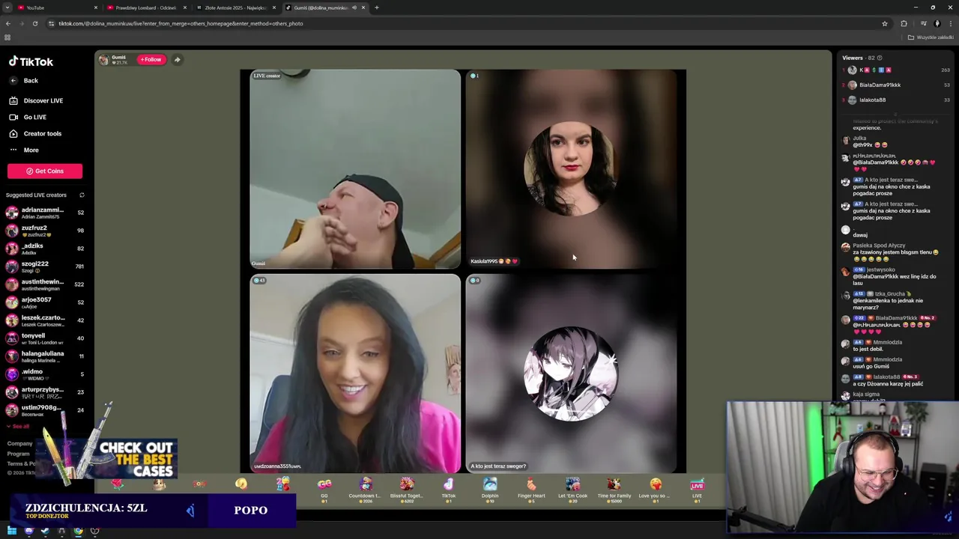The width and height of the screenshot is (959, 539).
Task: Open Windows Start menu
Action: click(x=12, y=531)
